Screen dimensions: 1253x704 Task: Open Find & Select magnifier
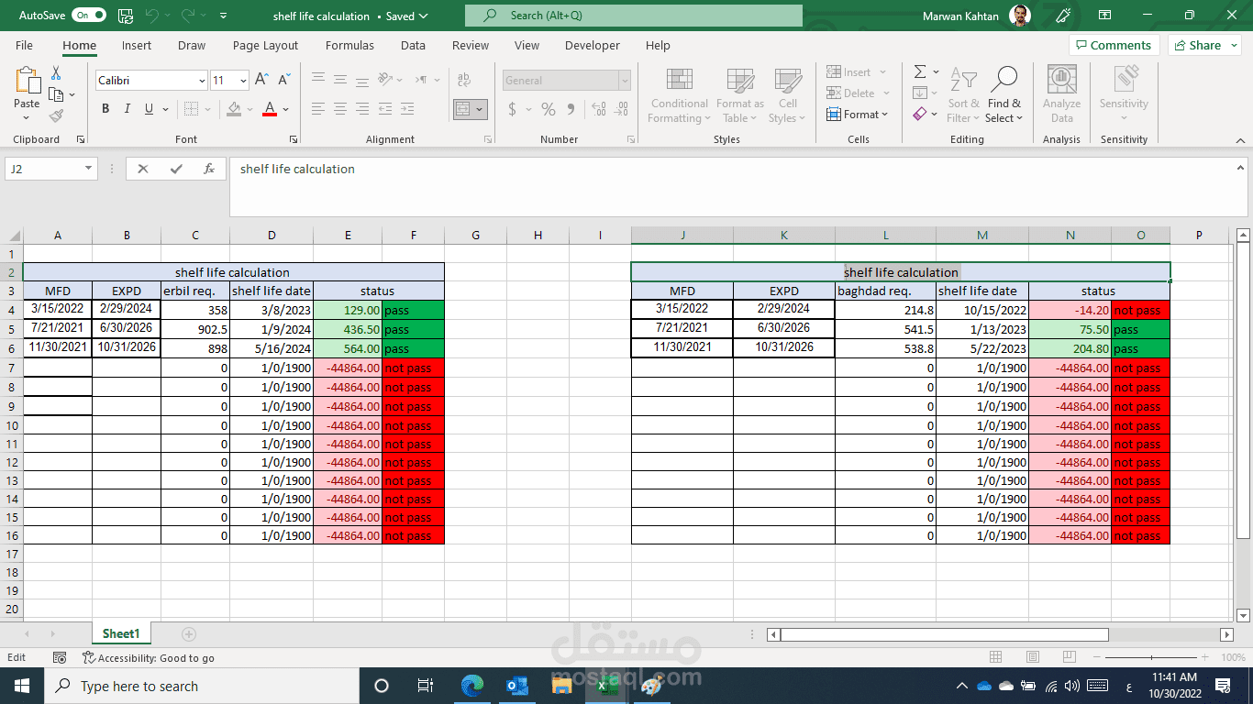click(x=1004, y=95)
